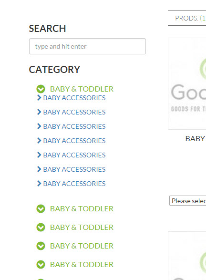This screenshot has height=280, width=206.
Task: Open the Please select dropdown
Action: click(x=187, y=201)
